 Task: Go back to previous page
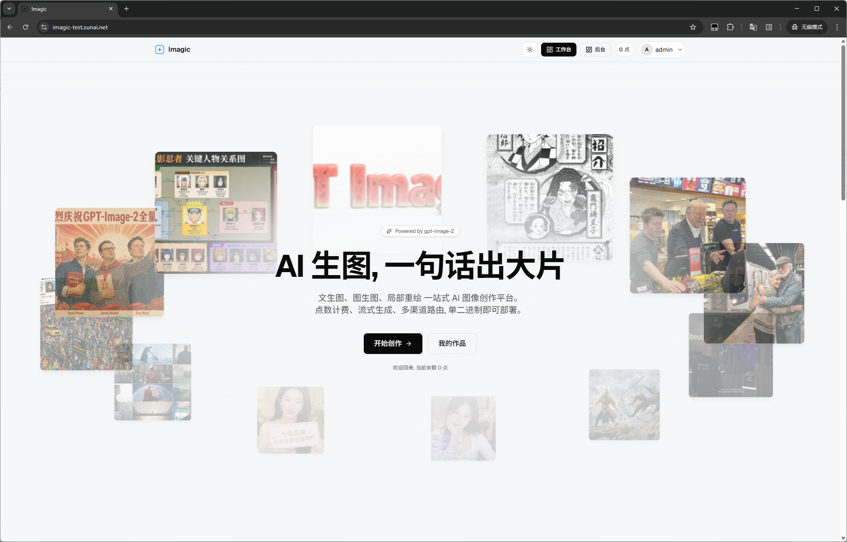coord(10,27)
